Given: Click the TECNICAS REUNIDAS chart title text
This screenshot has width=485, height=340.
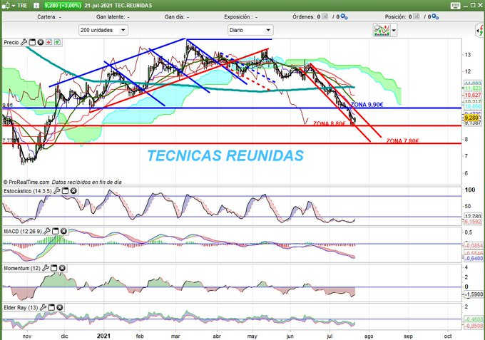Looking at the screenshot, I should point(225,155).
